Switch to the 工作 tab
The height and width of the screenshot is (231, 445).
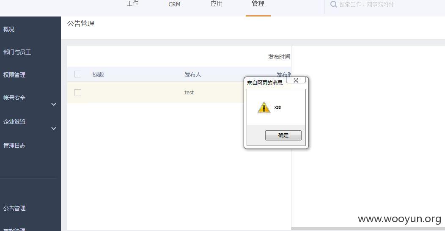point(132,4)
